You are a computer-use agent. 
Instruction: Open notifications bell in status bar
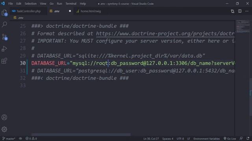coord(248,139)
